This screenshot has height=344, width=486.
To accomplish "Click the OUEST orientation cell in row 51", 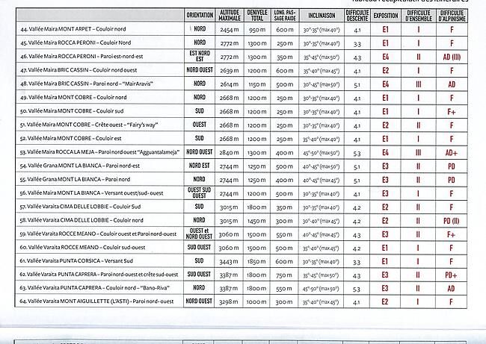I will coord(200,125).
